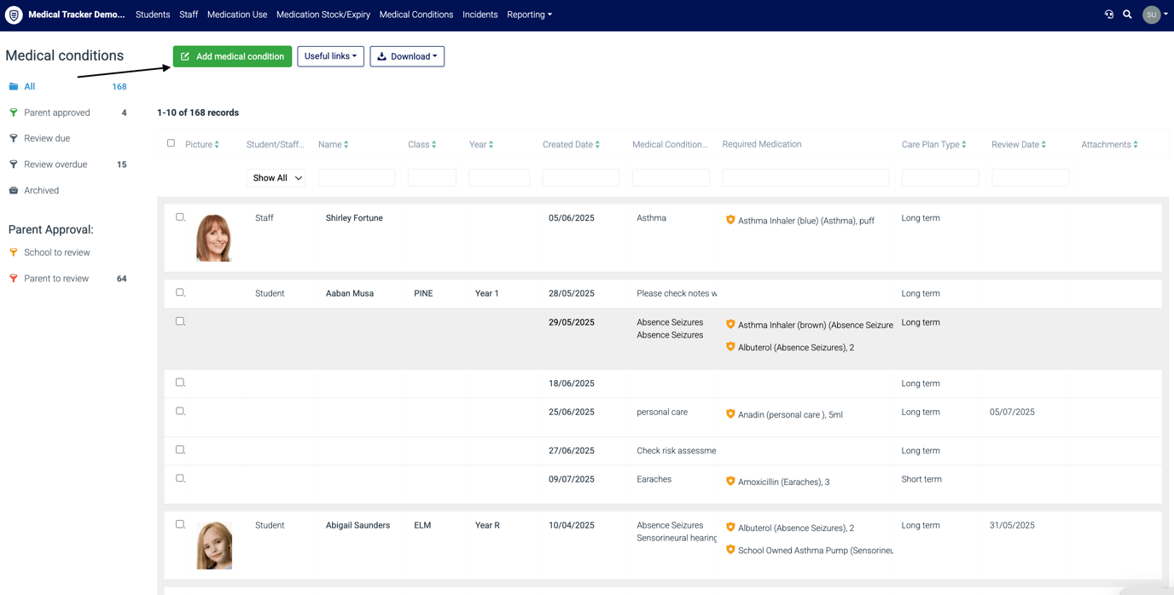This screenshot has width=1174, height=595.
Task: Check the box for Shirley Fortune row
Action: (x=180, y=217)
